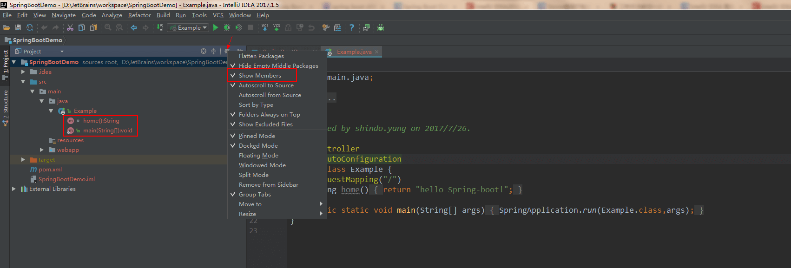The height and width of the screenshot is (268, 791).
Task: Click the Undo toolbar icon
Action: 44,28
